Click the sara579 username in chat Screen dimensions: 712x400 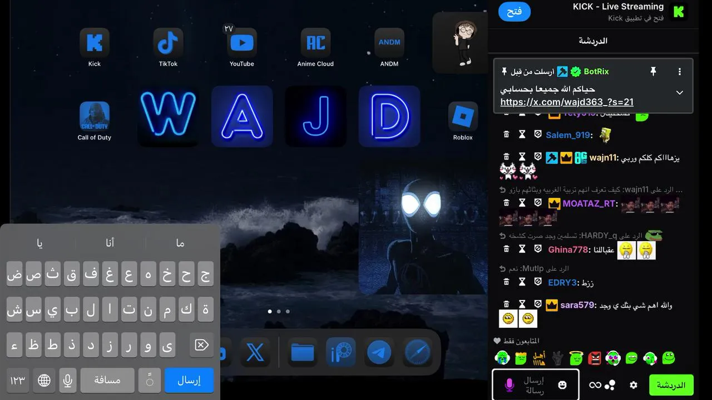[x=577, y=305]
